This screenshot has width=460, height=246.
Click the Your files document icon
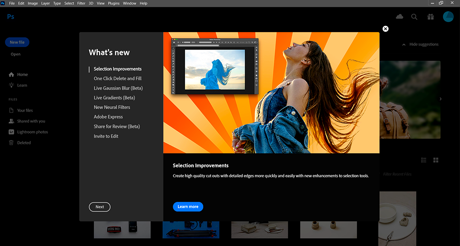pyautogui.click(x=11, y=111)
